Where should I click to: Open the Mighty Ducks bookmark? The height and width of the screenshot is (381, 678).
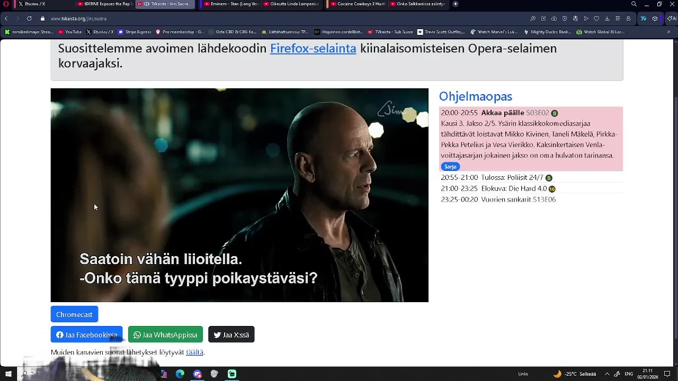coord(547,32)
